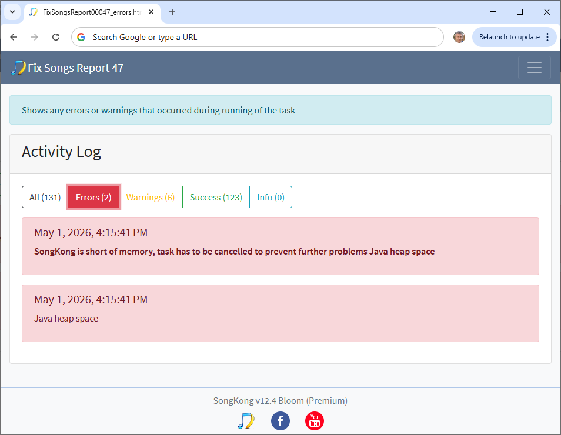
Task: Switch to Warnings (6) filter
Action: point(151,197)
